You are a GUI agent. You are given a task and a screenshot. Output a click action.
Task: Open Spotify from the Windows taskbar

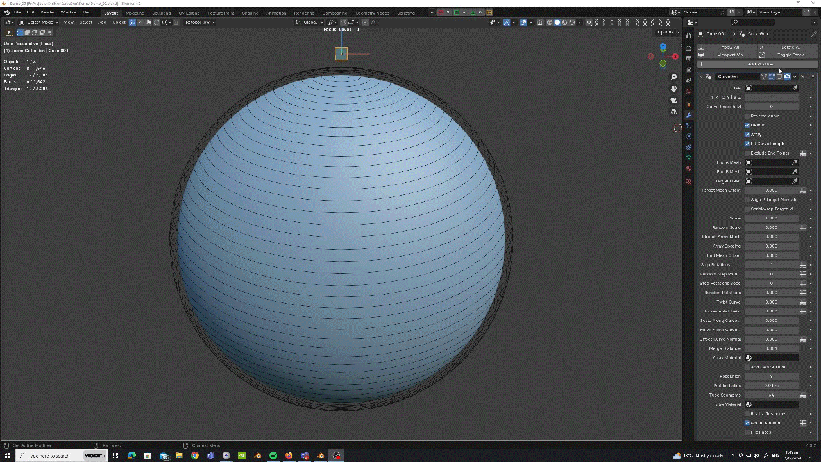[273, 456]
